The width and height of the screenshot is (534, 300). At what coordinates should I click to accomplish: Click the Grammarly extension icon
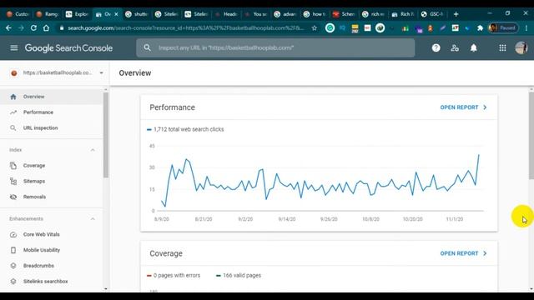330,27
